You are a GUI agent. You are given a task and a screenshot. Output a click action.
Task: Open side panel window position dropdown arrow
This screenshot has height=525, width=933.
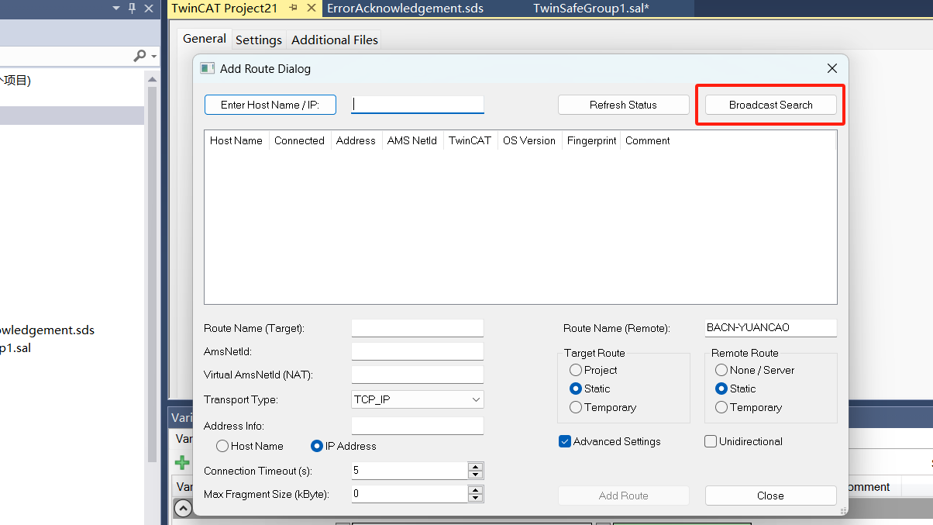click(115, 9)
